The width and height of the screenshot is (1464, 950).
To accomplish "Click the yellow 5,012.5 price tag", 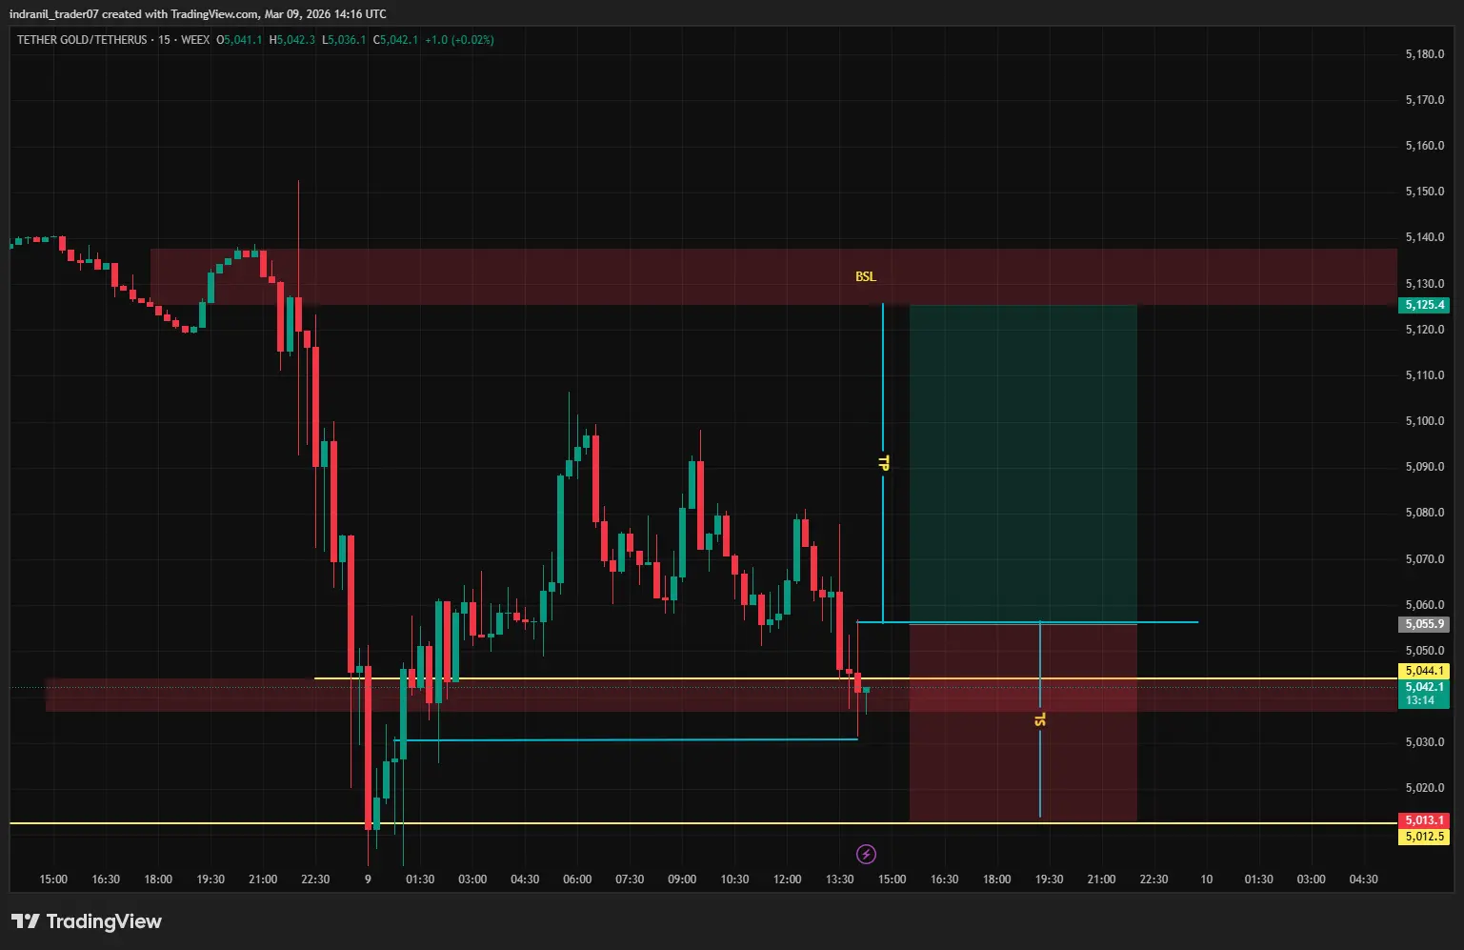I will tap(1423, 837).
